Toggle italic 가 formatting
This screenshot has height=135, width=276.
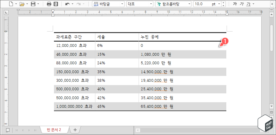tap(242, 4)
